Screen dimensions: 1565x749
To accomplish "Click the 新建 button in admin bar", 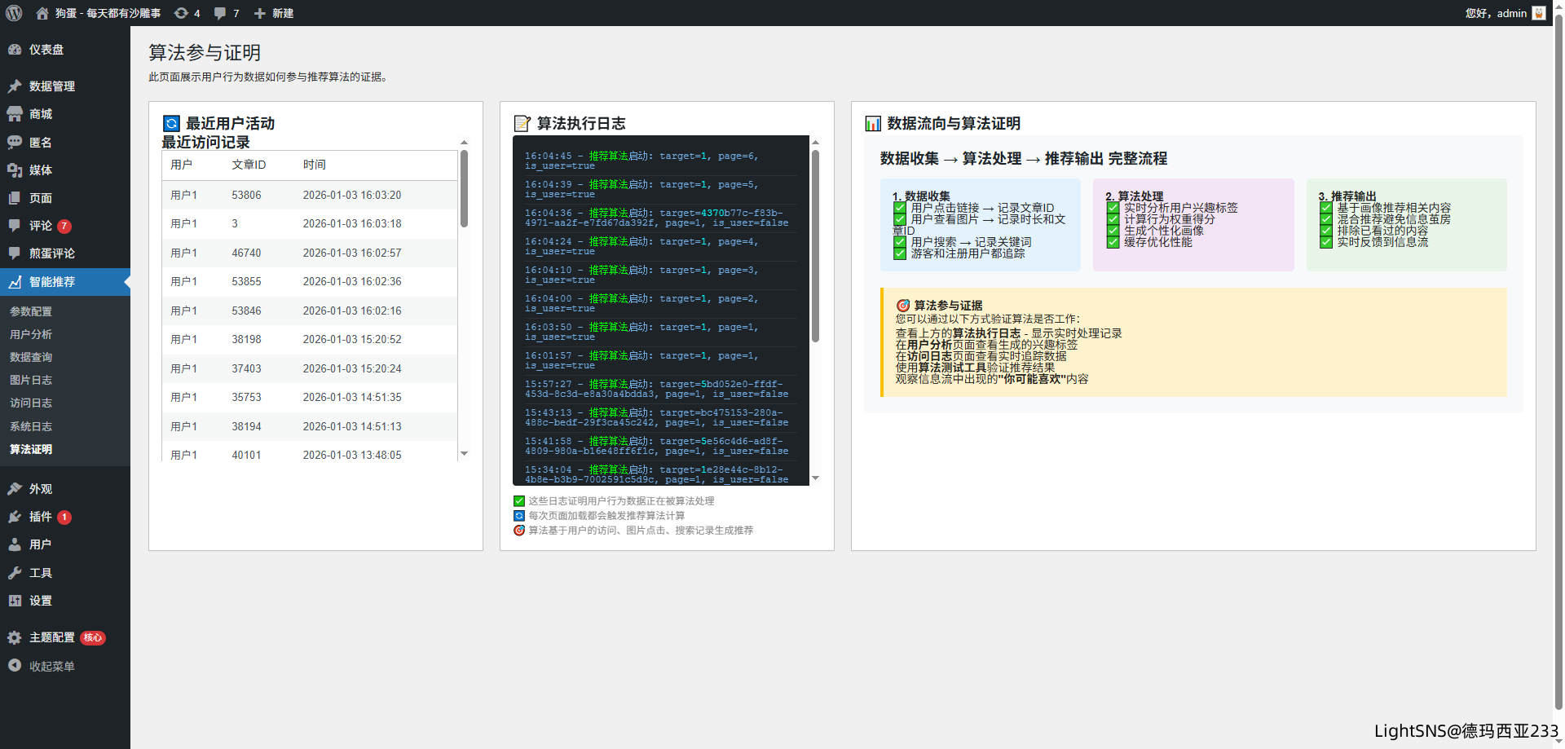I will [x=274, y=13].
